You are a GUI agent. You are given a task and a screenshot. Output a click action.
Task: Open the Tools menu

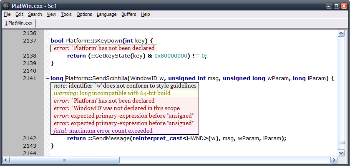click(66, 14)
